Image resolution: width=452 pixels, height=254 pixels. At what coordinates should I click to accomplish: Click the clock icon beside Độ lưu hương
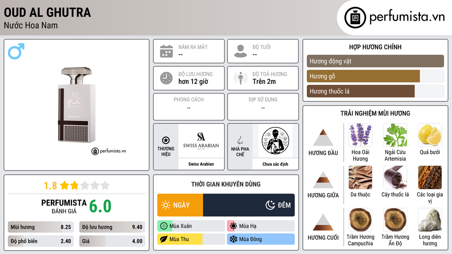pyautogui.click(x=166, y=78)
